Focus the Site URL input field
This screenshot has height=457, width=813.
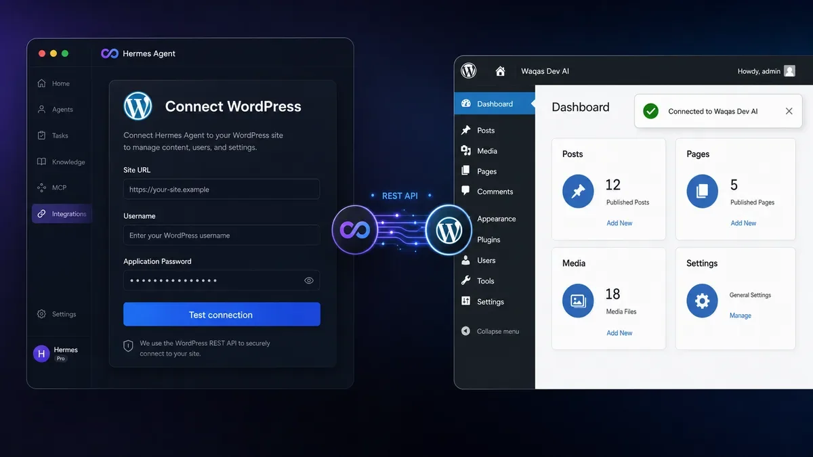(x=222, y=190)
